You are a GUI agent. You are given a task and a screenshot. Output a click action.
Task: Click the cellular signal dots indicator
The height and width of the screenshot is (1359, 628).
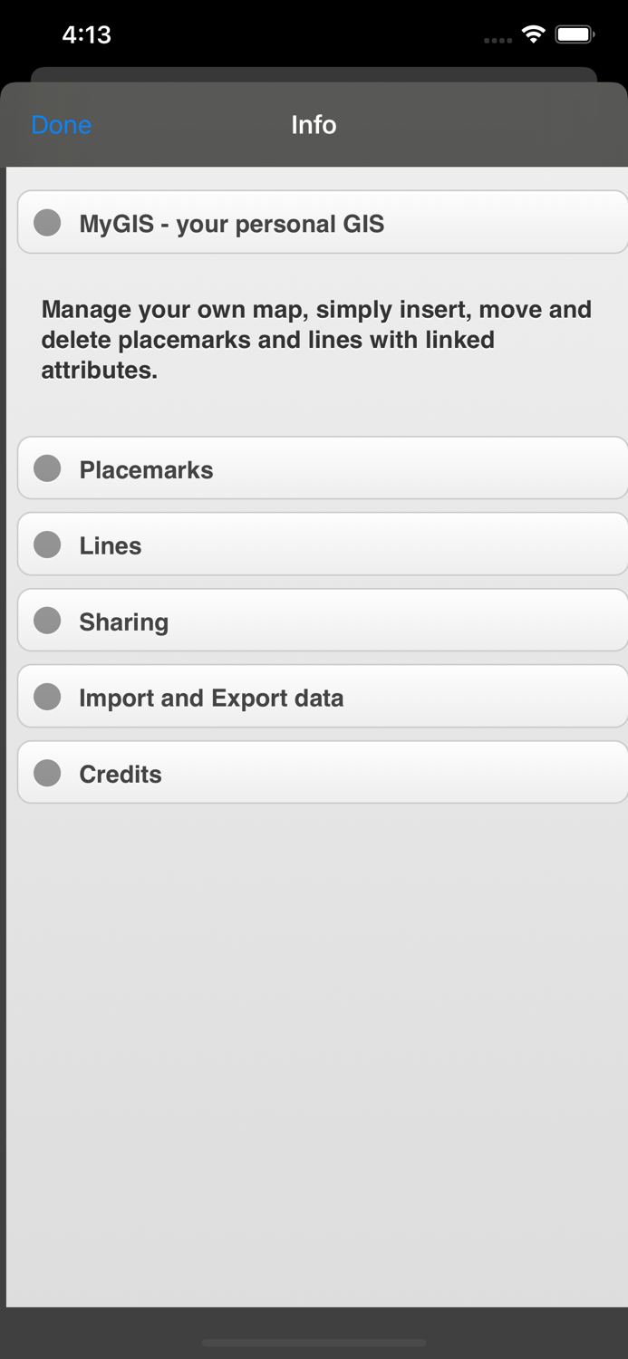click(x=497, y=40)
